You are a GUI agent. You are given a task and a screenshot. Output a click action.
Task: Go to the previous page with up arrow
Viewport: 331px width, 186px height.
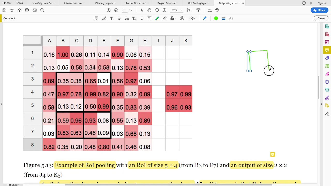109,10
